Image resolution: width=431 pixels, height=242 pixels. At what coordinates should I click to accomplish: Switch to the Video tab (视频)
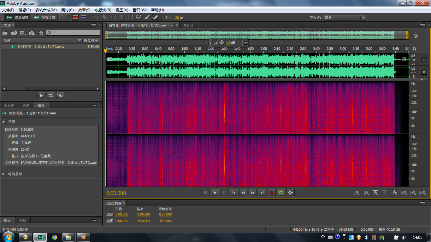(x=22, y=221)
